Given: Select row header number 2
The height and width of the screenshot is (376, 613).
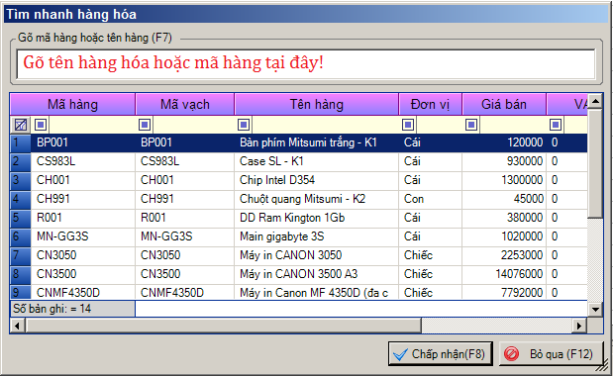Looking at the screenshot, I should (x=21, y=161).
